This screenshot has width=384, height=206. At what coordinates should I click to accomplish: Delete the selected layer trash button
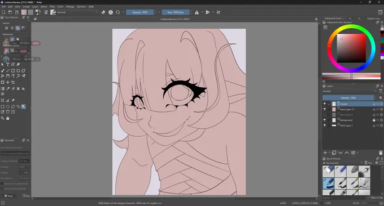coord(381,153)
